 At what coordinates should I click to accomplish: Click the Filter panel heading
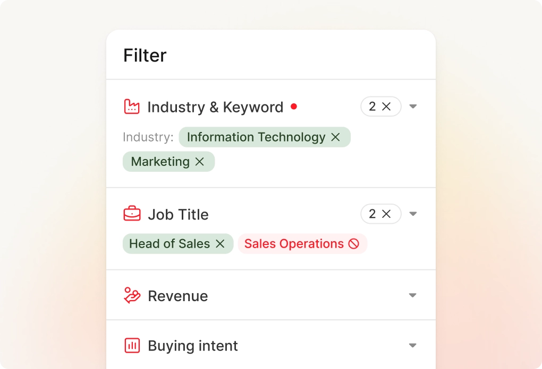click(x=145, y=55)
